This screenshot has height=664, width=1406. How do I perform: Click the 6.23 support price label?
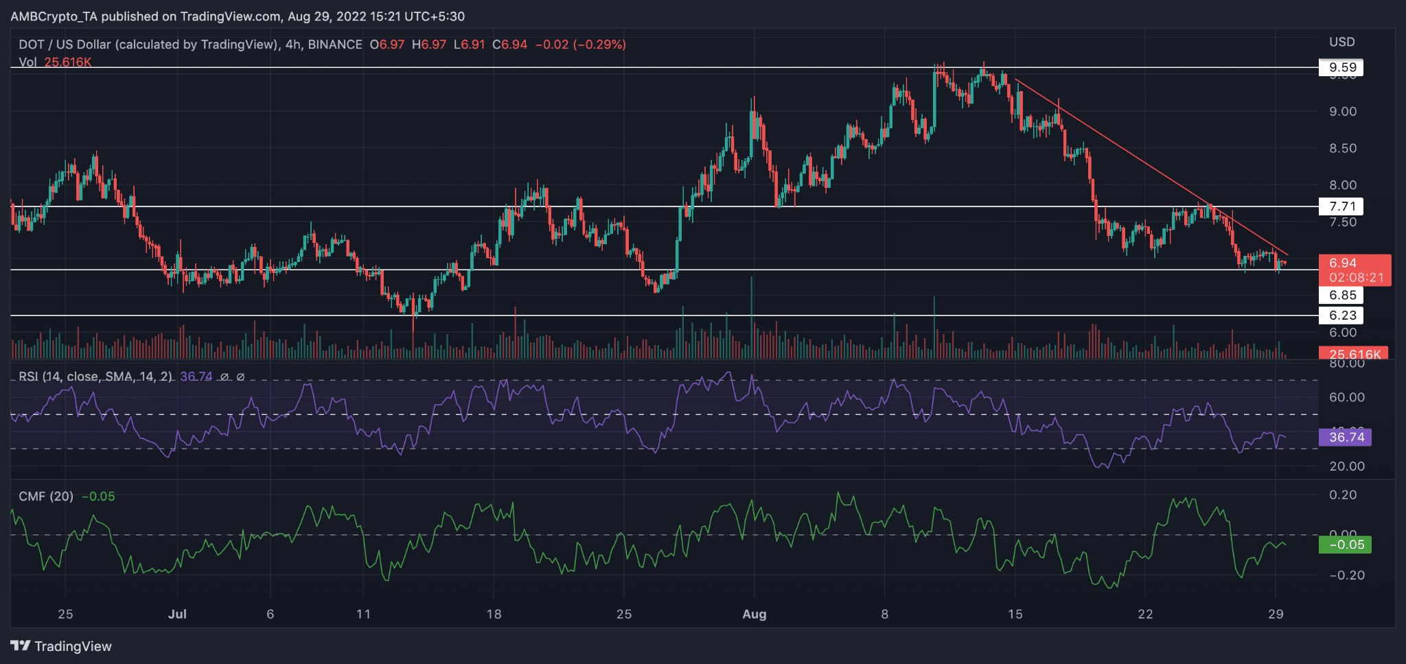(x=1341, y=316)
